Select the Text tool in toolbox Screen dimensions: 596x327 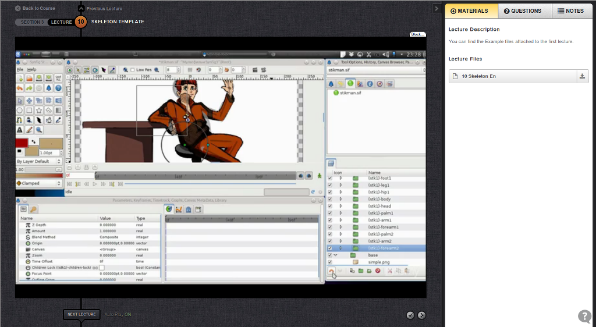coord(20,130)
